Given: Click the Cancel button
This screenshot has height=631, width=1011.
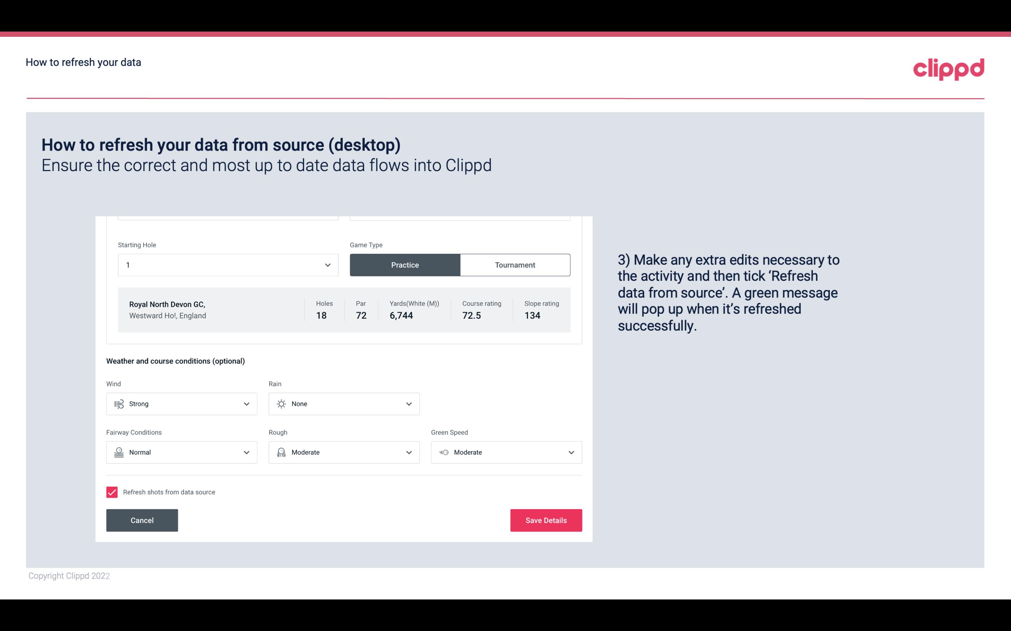Looking at the screenshot, I should (x=142, y=520).
